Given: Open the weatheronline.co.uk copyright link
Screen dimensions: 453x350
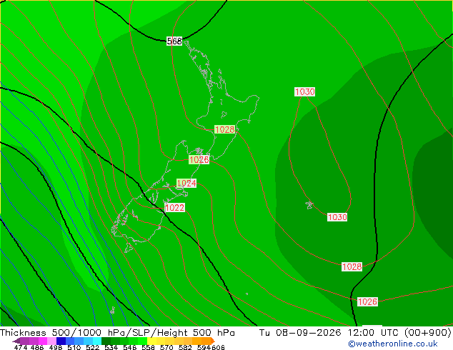Looking at the screenshot, I should click(392, 344).
